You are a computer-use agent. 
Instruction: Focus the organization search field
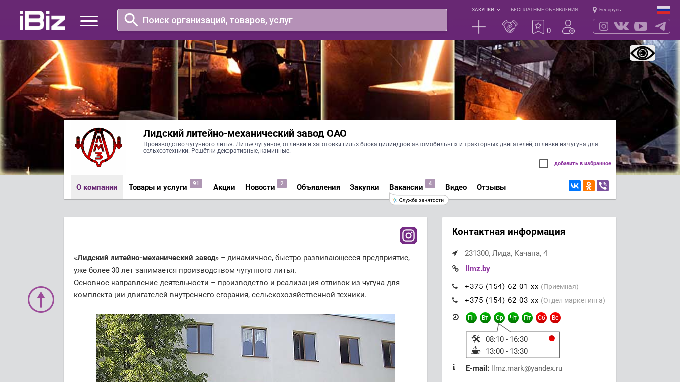(x=282, y=20)
